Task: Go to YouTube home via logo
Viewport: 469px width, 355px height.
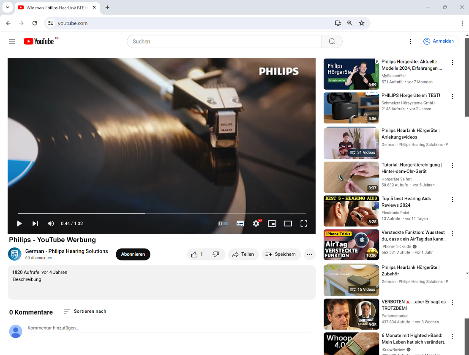Action: coord(39,41)
